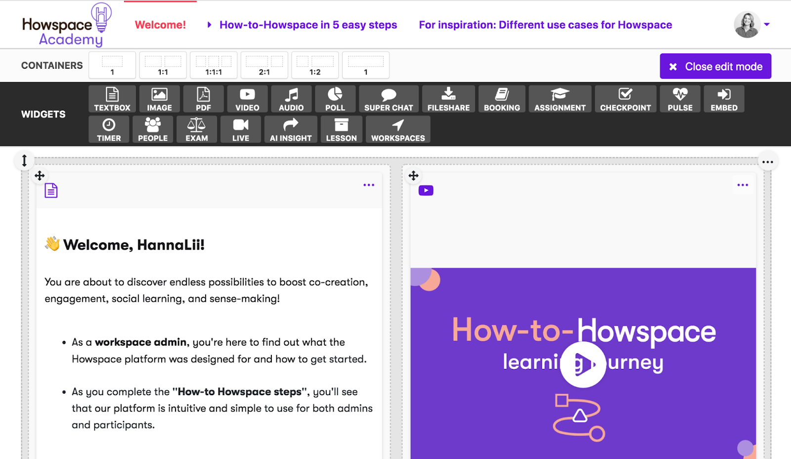Add an Image widget

click(159, 99)
